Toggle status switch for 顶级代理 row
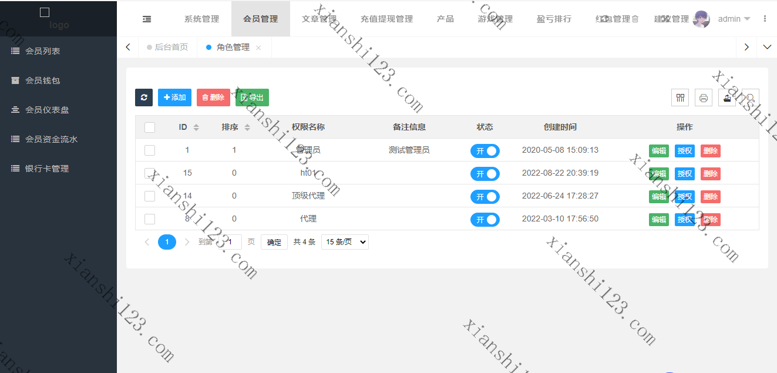777x373 pixels. click(x=485, y=197)
